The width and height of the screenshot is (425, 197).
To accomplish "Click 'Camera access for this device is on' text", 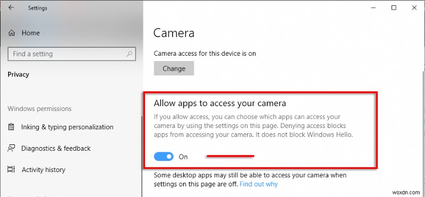I will (205, 54).
